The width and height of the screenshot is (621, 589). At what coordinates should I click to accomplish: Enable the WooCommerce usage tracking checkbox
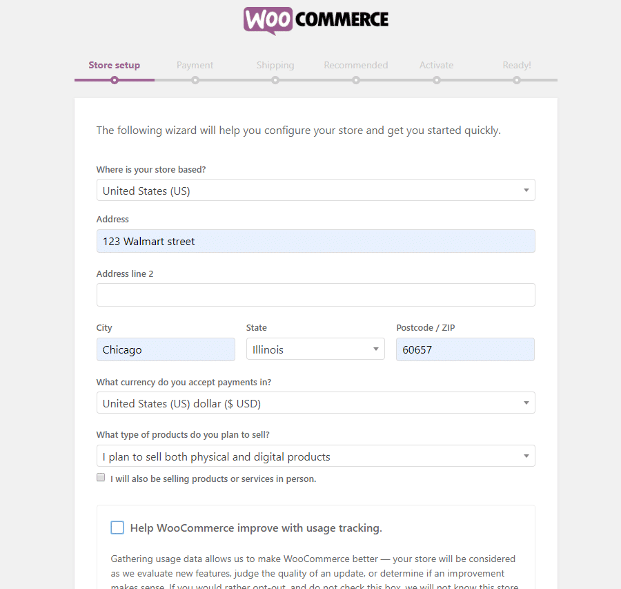point(117,528)
